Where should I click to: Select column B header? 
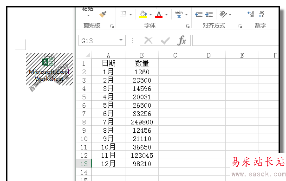click(142, 55)
